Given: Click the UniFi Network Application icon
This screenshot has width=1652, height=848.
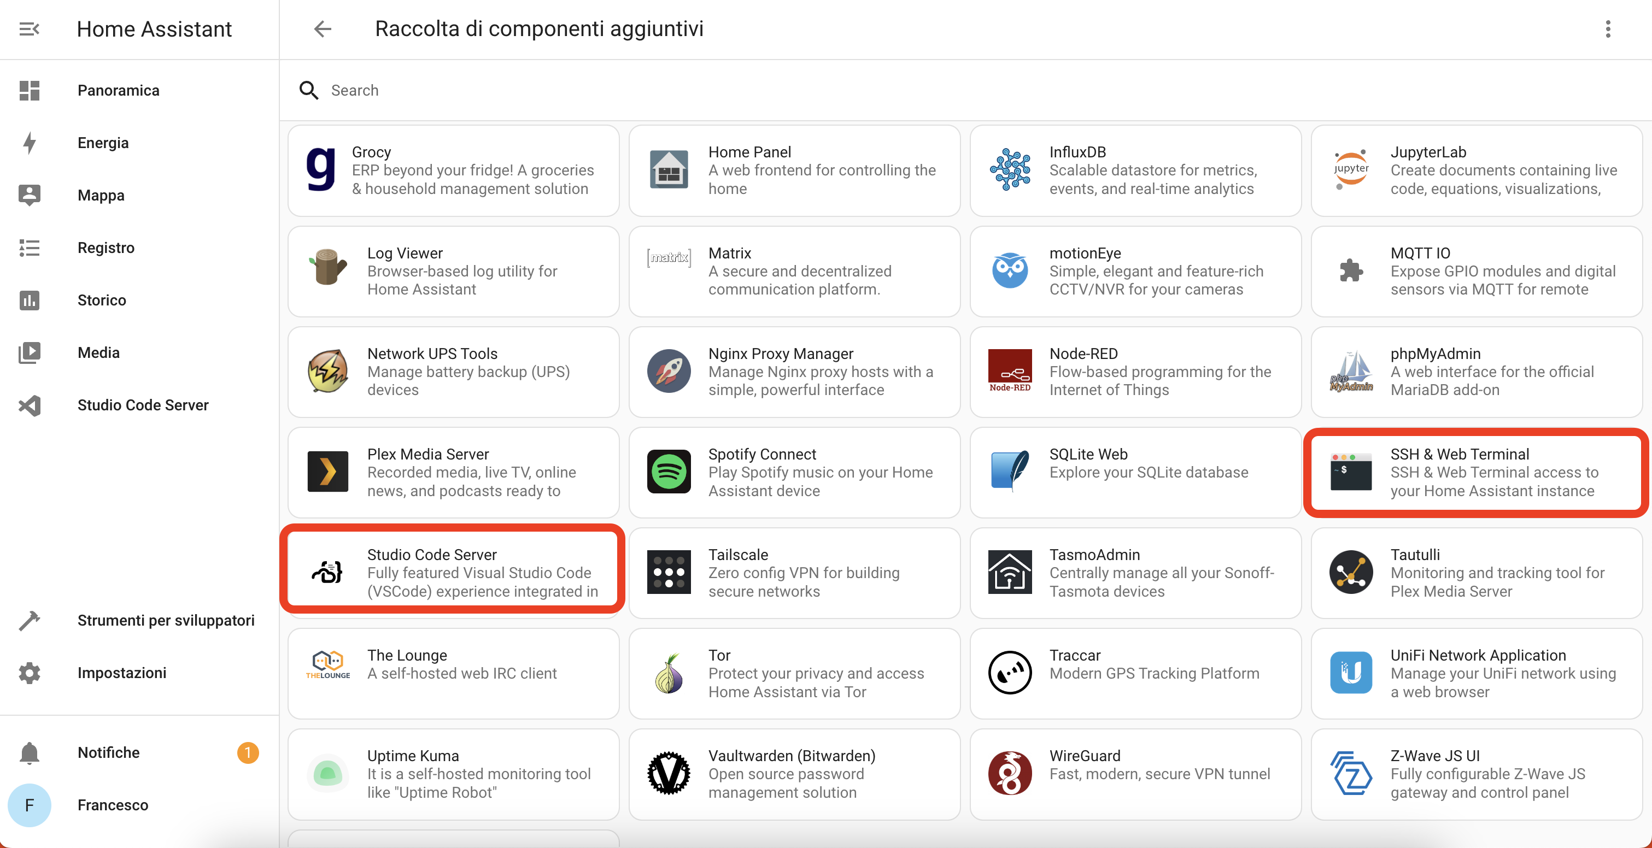Looking at the screenshot, I should [x=1351, y=673].
